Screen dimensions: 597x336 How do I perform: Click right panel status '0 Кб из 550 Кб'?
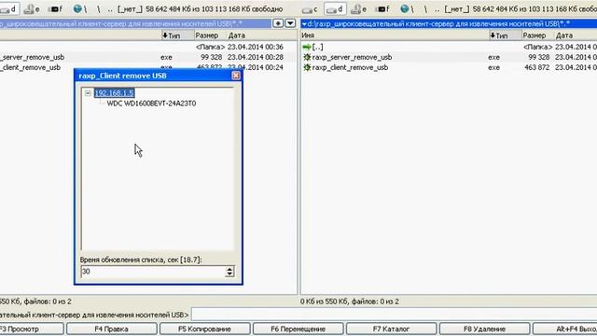pos(324,301)
